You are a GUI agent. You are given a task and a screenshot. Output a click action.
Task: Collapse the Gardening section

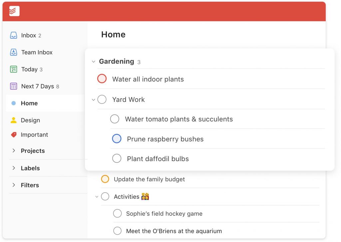point(93,62)
